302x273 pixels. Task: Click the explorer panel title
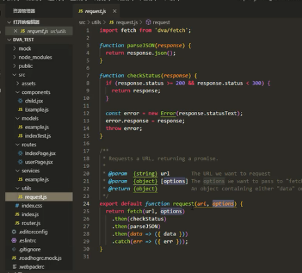pos(24,11)
